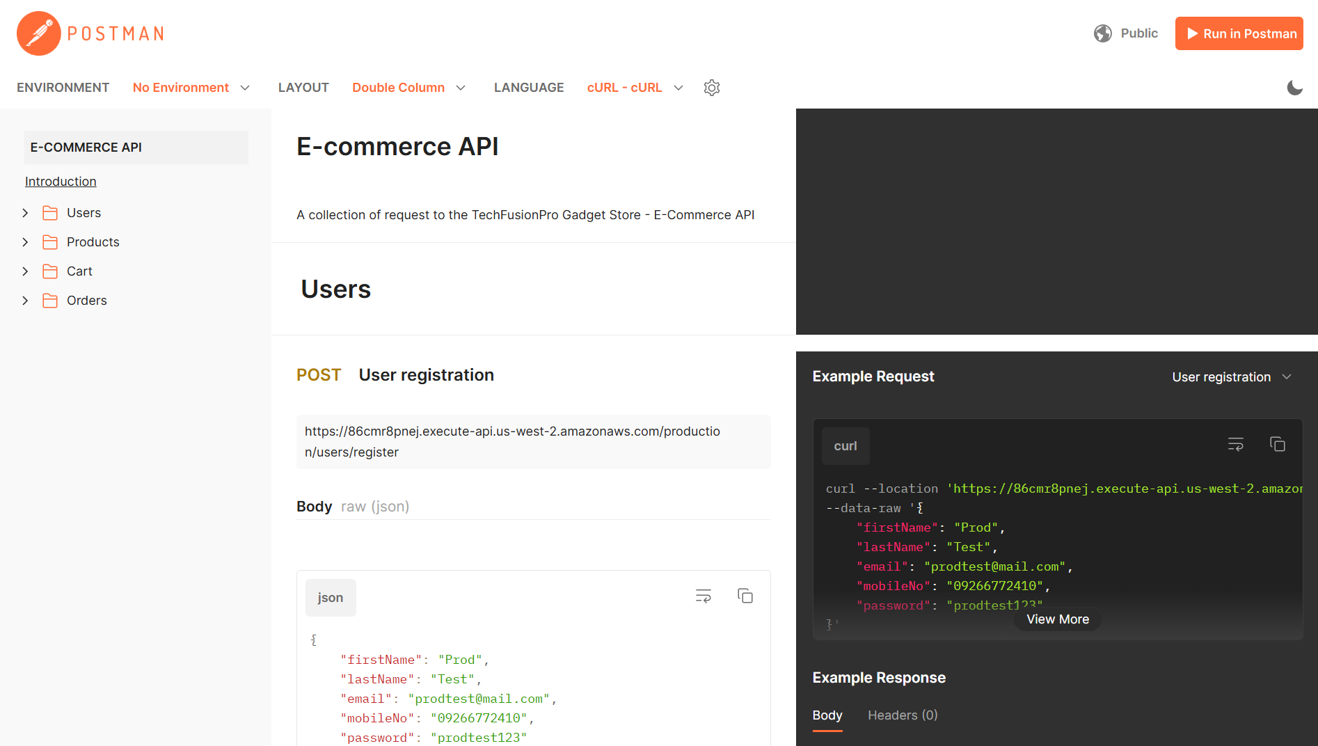1318x746 pixels.
Task: Open the settings gear in the toolbar
Action: [x=711, y=88]
